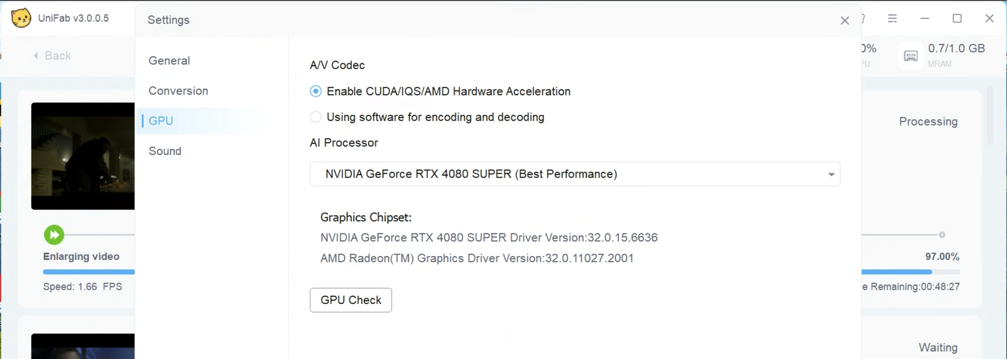Switch to the Conversion settings tab
The image size is (1007, 359).
click(179, 91)
